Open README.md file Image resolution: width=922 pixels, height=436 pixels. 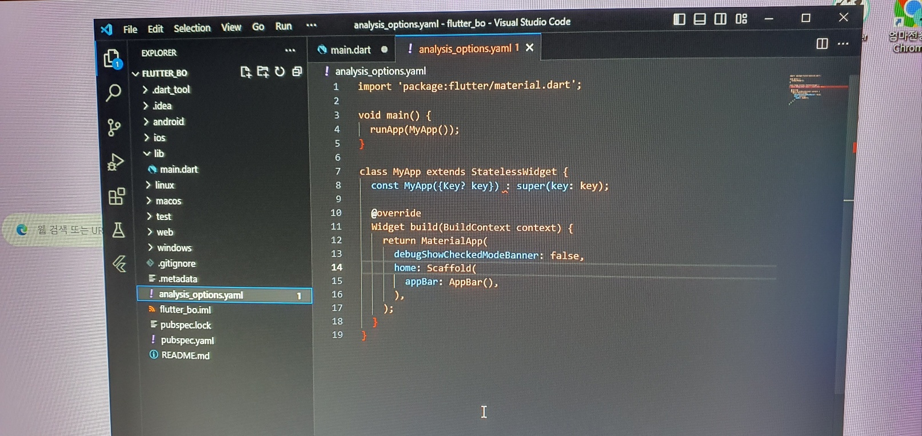185,355
